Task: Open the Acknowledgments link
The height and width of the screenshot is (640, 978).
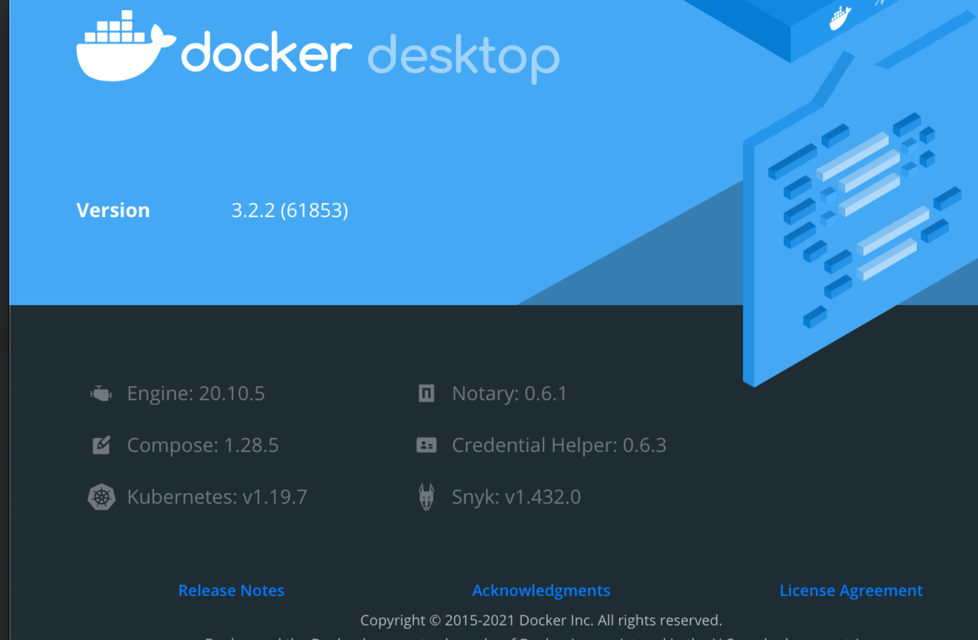Action: pos(541,591)
